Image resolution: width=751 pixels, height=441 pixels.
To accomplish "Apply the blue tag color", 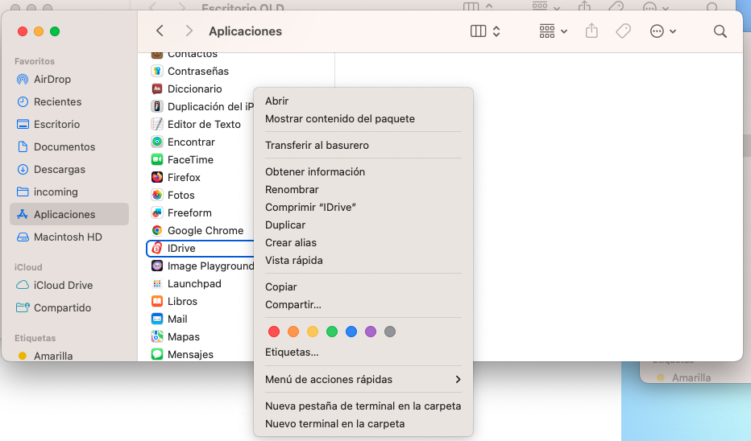I will pyautogui.click(x=351, y=332).
